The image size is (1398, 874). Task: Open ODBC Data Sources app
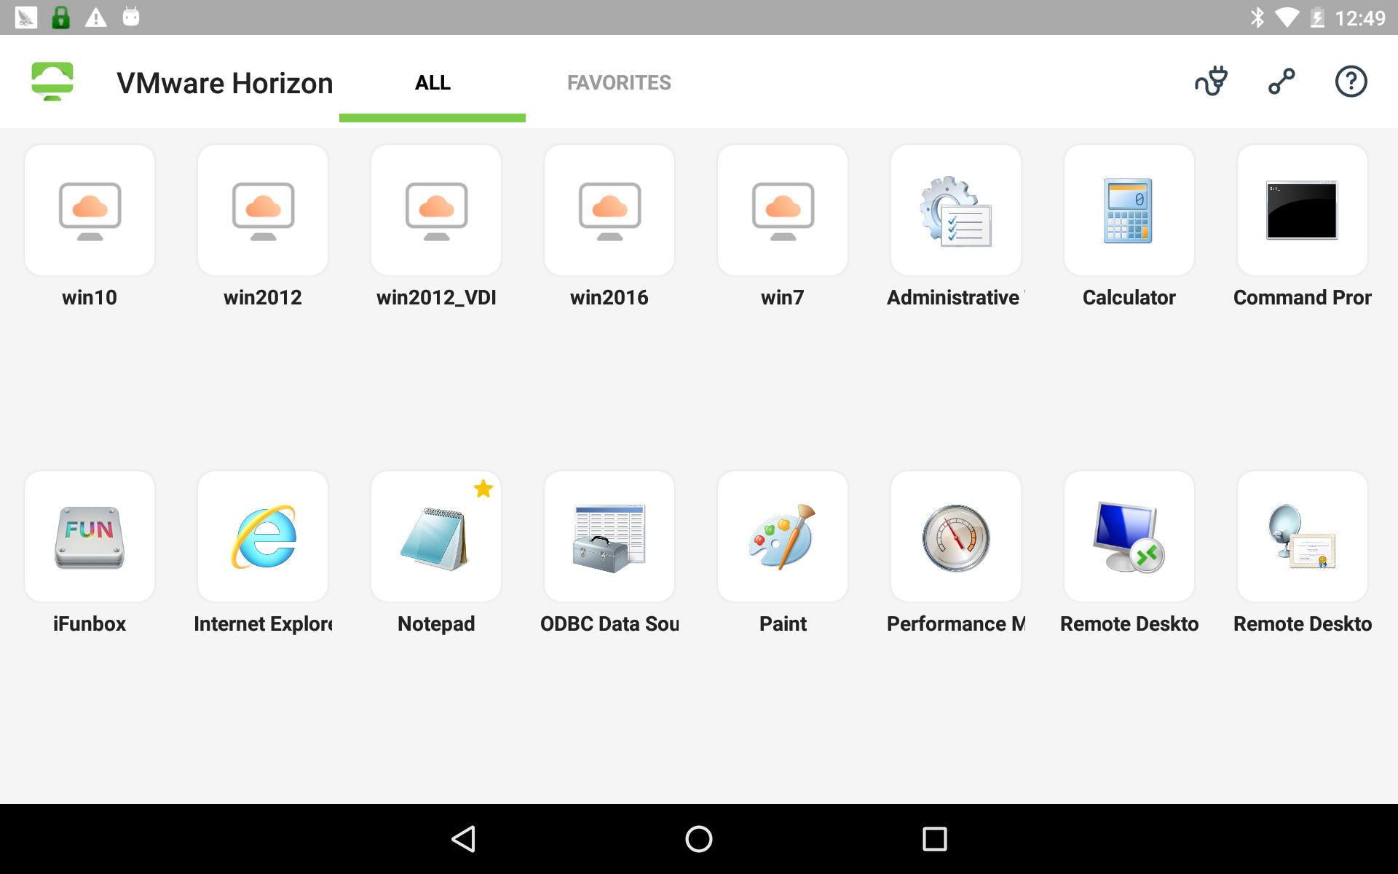(609, 537)
